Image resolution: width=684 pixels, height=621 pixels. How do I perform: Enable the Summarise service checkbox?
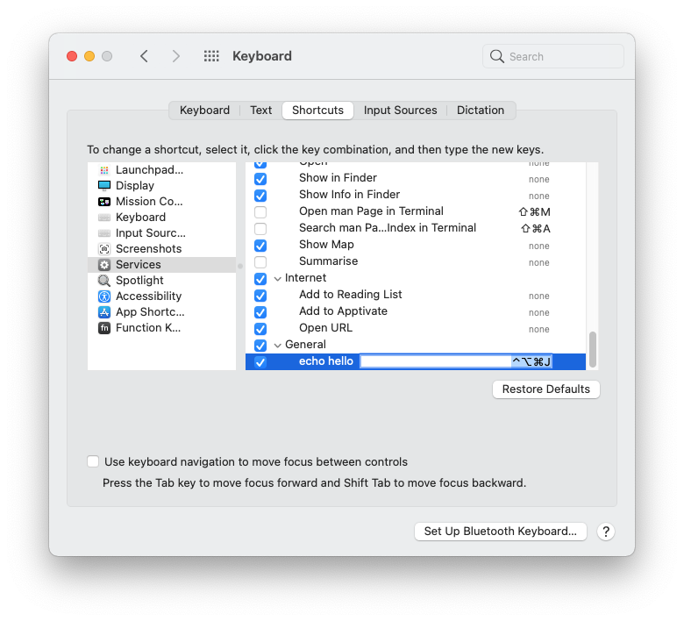coord(260,262)
